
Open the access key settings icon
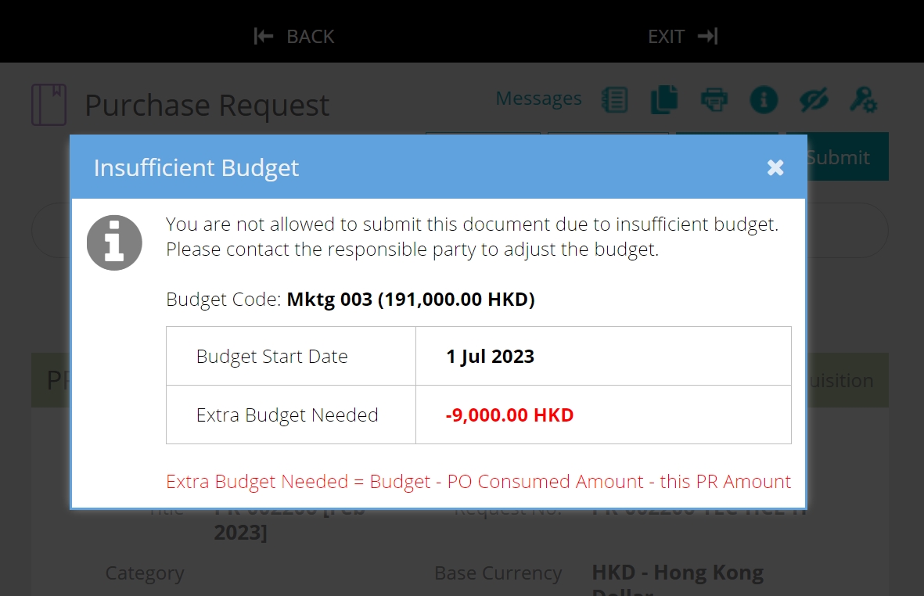(x=863, y=99)
